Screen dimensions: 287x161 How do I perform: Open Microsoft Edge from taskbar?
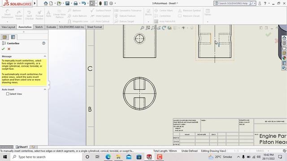[108, 157]
